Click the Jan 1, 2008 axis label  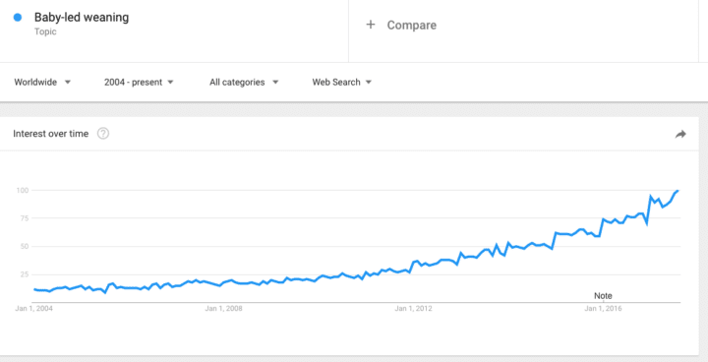pos(223,309)
